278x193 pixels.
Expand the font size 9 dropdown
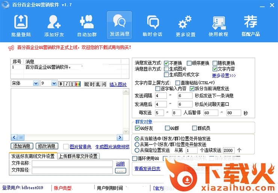tap(54, 84)
